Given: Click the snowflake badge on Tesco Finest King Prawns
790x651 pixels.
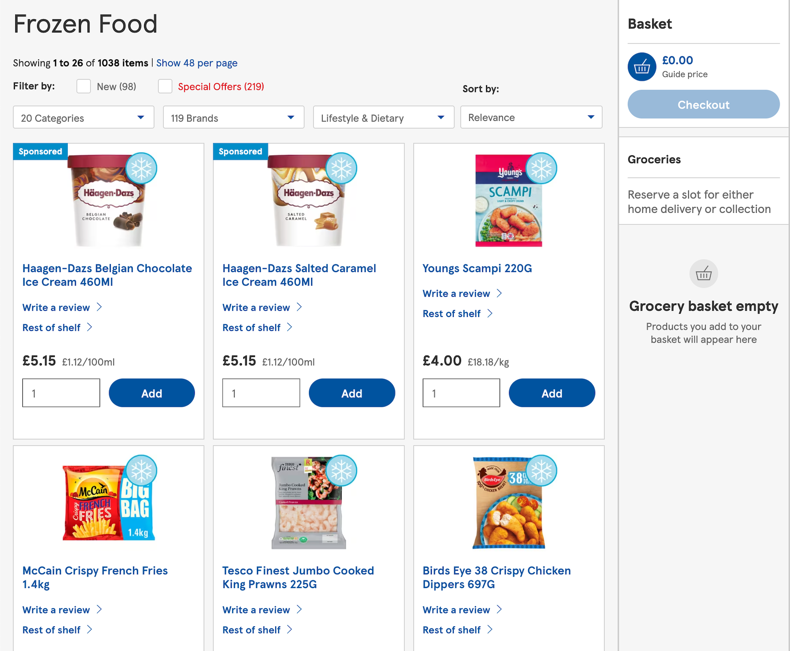Looking at the screenshot, I should [341, 471].
